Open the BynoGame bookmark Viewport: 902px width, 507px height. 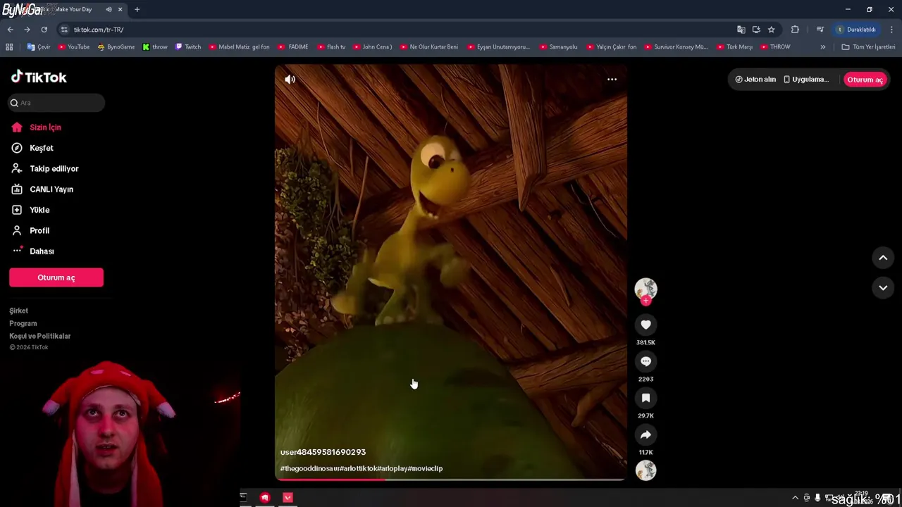[116, 47]
